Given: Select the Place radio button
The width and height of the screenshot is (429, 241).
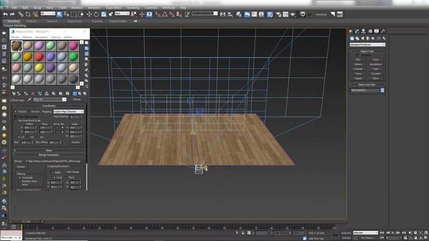Looking at the screenshot, I should coord(66,177).
